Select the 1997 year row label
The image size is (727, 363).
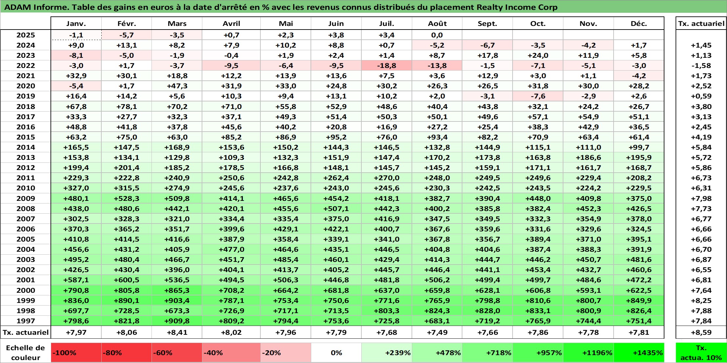26,321
